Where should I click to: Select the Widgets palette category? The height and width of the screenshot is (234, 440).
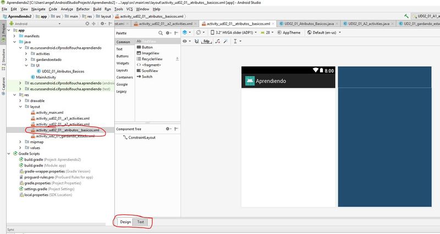(123, 63)
